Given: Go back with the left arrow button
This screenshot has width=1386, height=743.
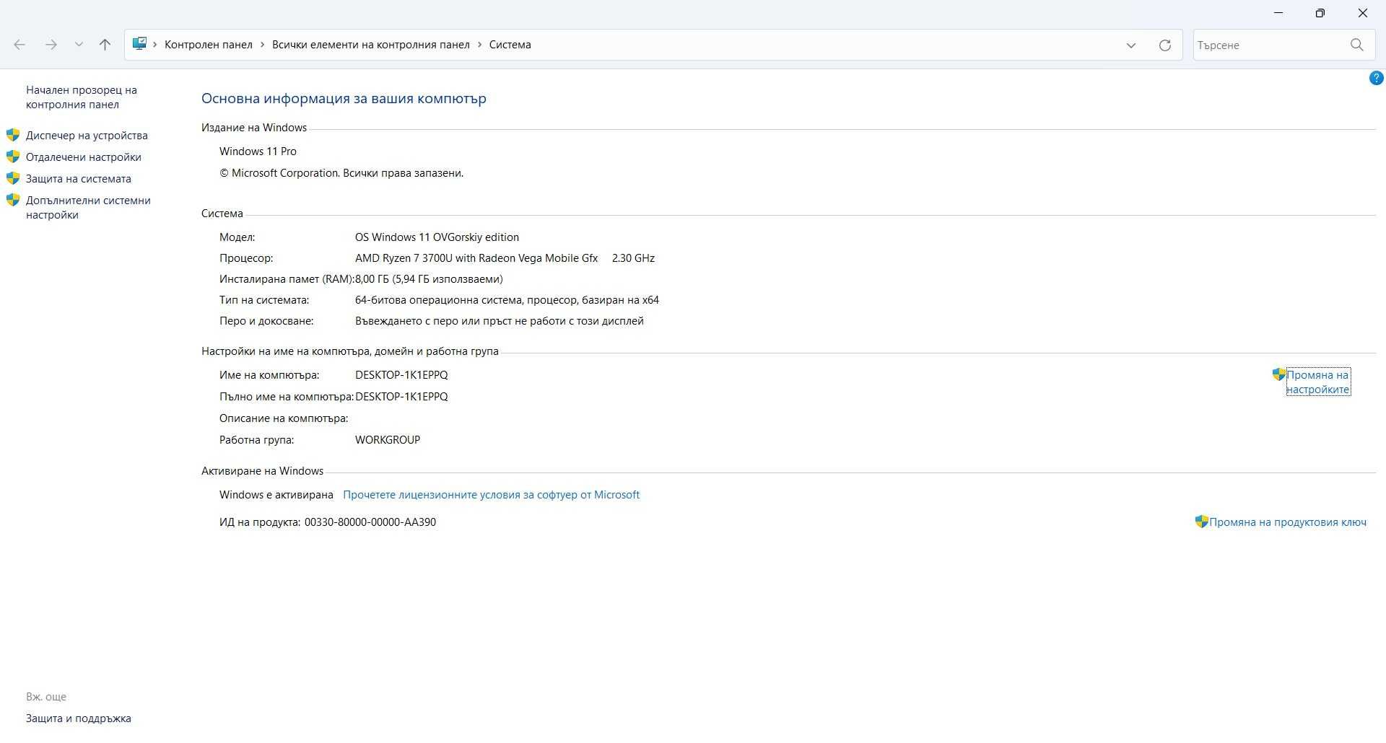Looking at the screenshot, I should coord(19,45).
